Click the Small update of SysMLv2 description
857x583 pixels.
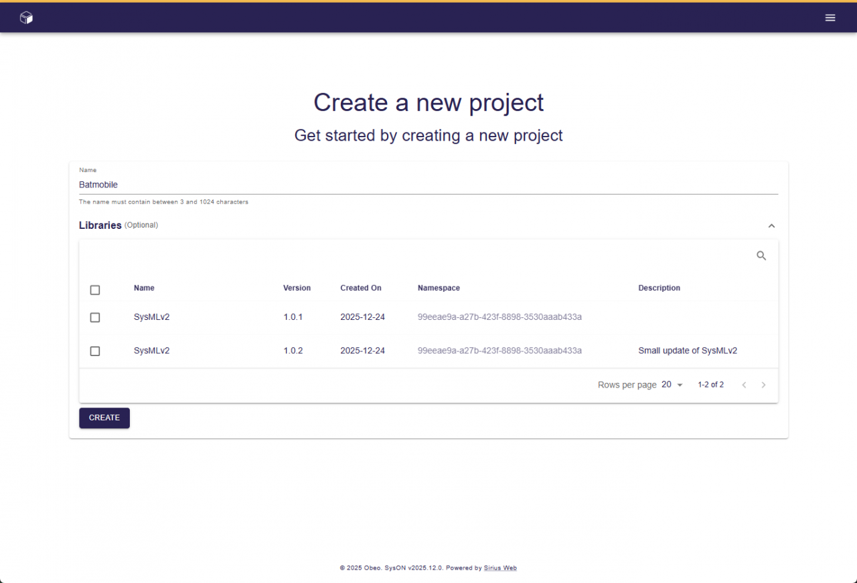(x=688, y=351)
